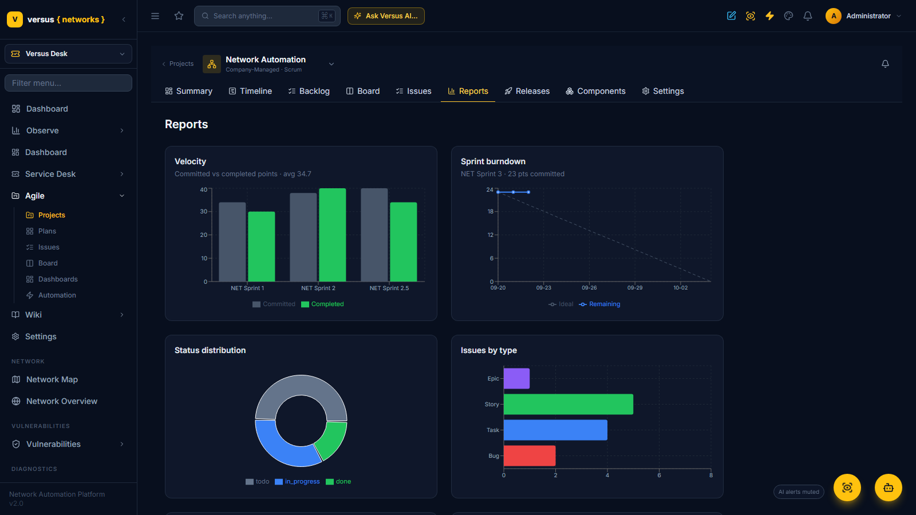This screenshot has width=916, height=515.
Task: Click the versus networks logo
Action: click(56, 19)
